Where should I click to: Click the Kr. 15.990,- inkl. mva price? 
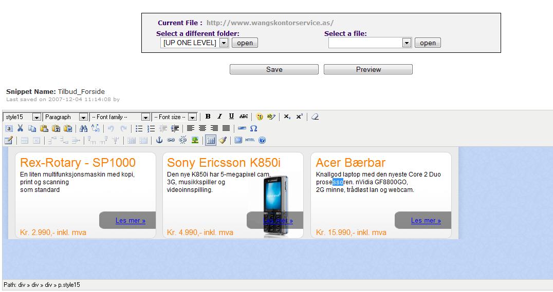coord(351,232)
